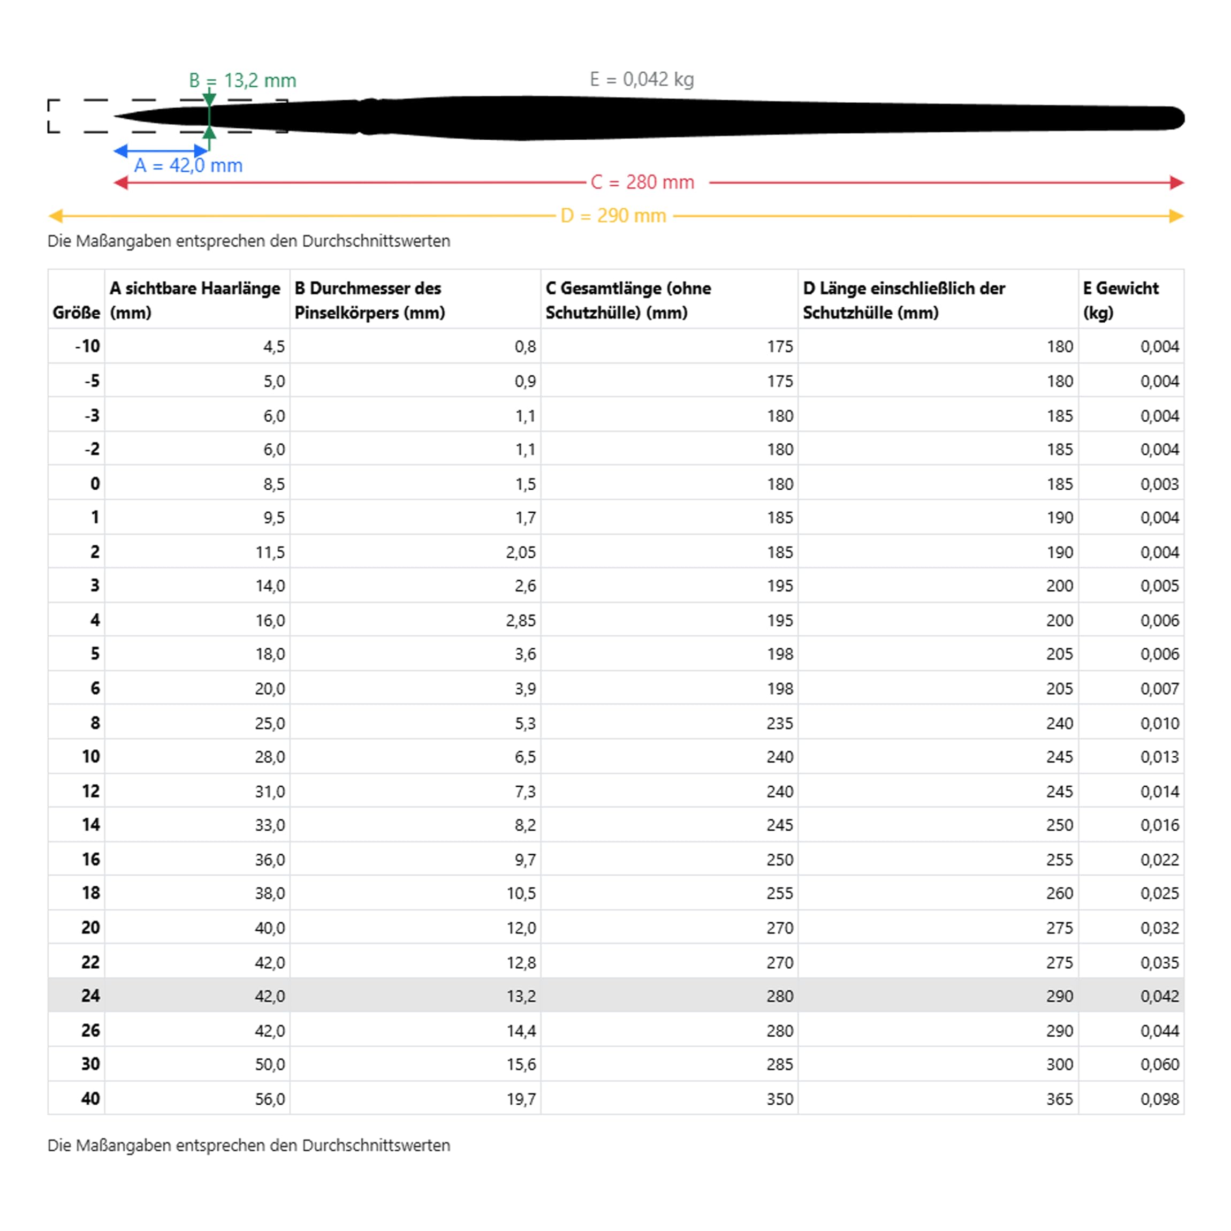Viewport: 1231px width, 1231px height.
Task: Click the "E Gewicht (kg)" column header
Action: pos(1121,300)
